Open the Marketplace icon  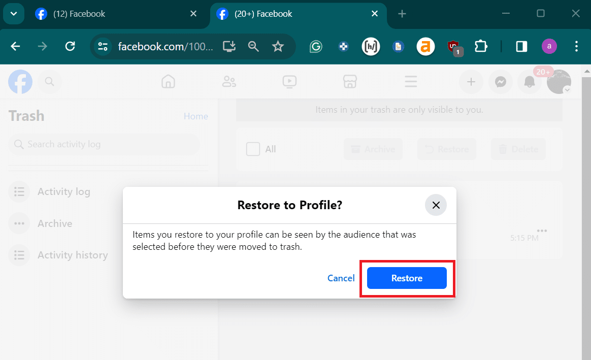350,81
